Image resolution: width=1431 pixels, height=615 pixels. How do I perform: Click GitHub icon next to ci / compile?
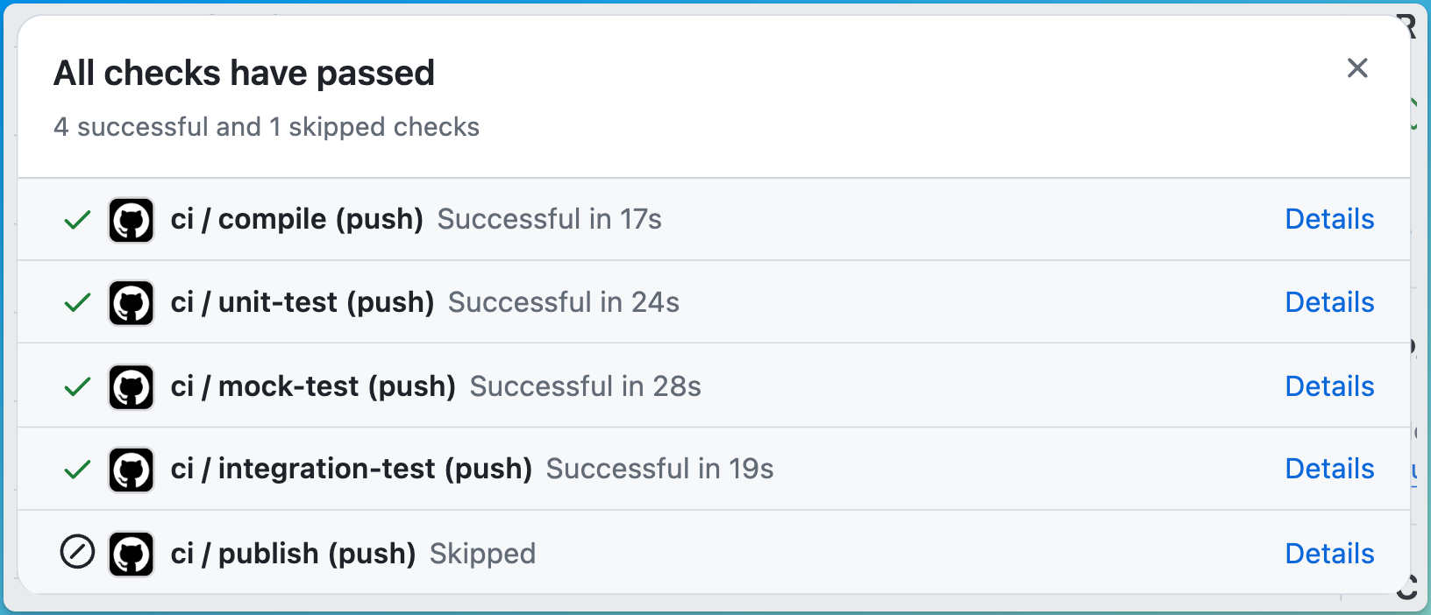coord(132,220)
